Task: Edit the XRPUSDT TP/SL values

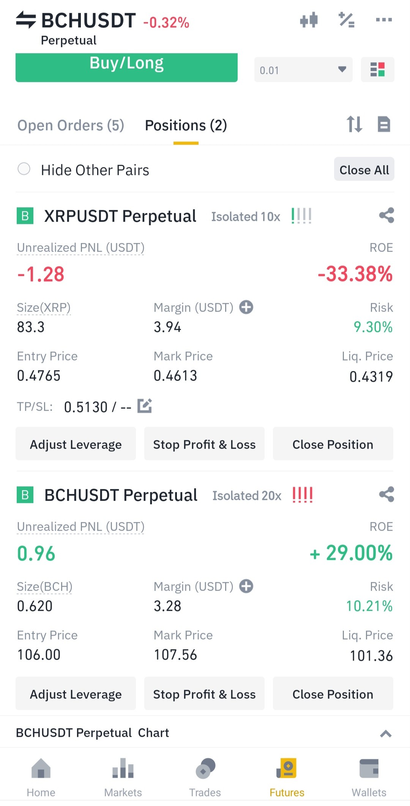Action: [x=145, y=406]
